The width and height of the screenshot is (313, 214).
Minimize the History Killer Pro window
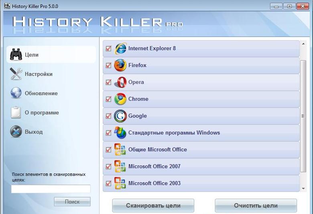276,6
